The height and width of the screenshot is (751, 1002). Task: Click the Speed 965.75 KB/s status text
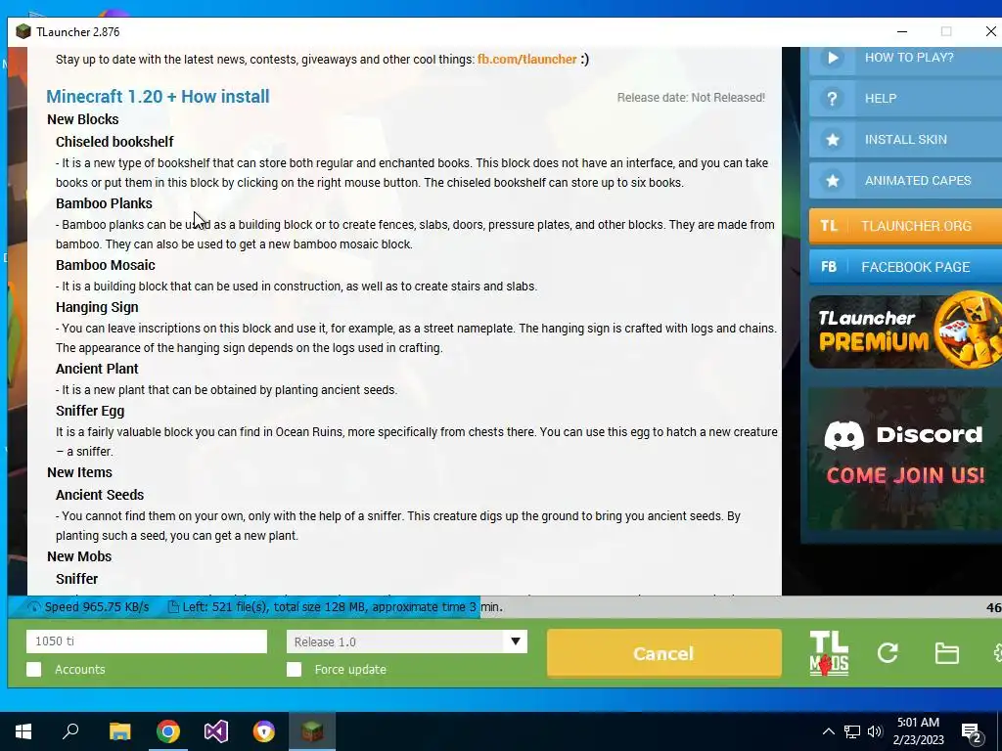[x=97, y=606]
